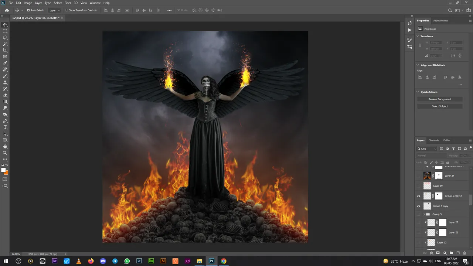The width and height of the screenshot is (473, 266).
Task: Click the orange background color swatch
Action: coord(7,173)
